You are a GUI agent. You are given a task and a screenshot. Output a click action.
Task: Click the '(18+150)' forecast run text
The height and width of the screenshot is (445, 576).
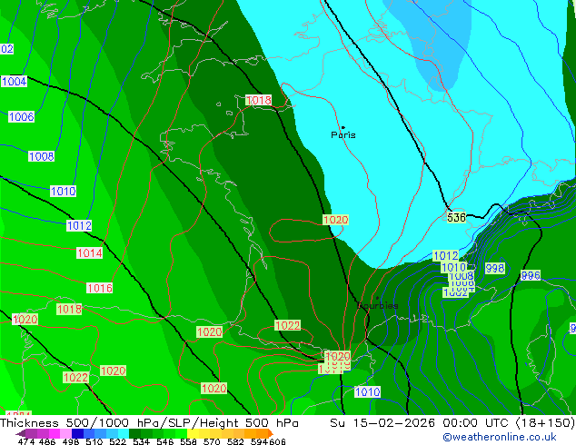[x=545, y=423]
